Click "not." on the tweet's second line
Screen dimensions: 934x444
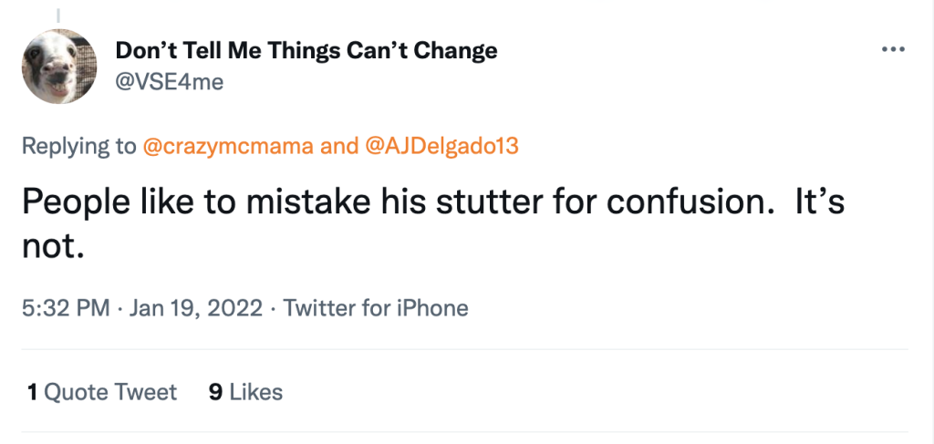point(53,248)
